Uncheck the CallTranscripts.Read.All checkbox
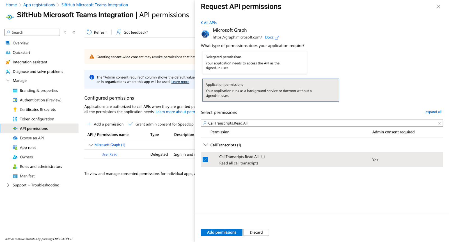The image size is (449, 242). pyautogui.click(x=205, y=160)
